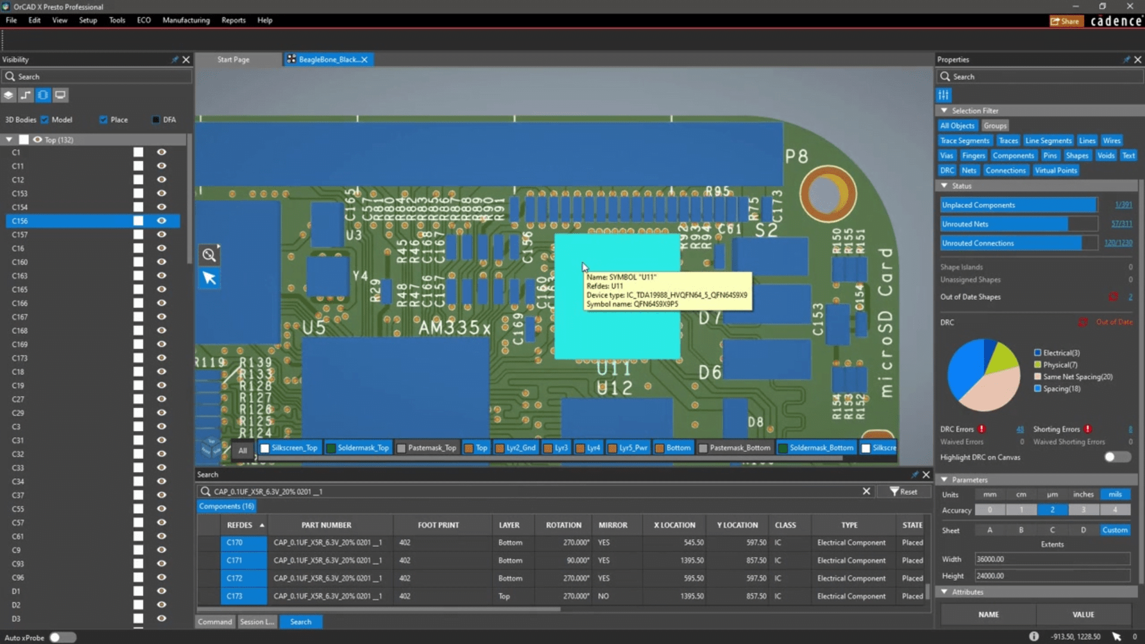Image resolution: width=1145 pixels, height=644 pixels.
Task: Select the Layers visibility tab icon
Action: click(8, 95)
